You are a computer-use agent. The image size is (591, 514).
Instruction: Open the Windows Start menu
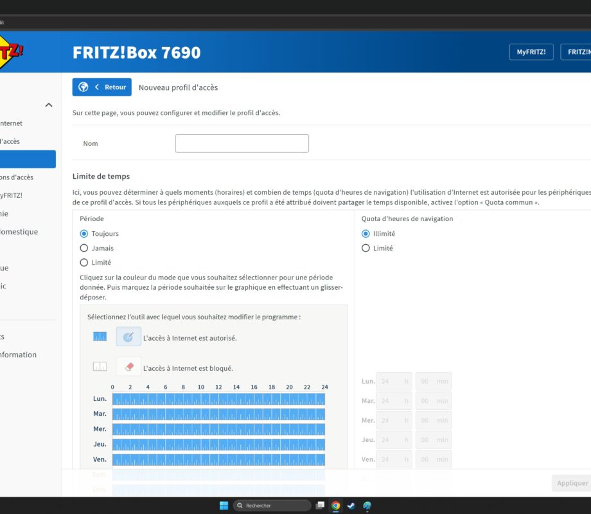(x=224, y=506)
